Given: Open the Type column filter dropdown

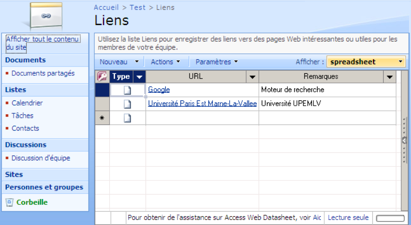Looking at the screenshot, I should (139, 77).
